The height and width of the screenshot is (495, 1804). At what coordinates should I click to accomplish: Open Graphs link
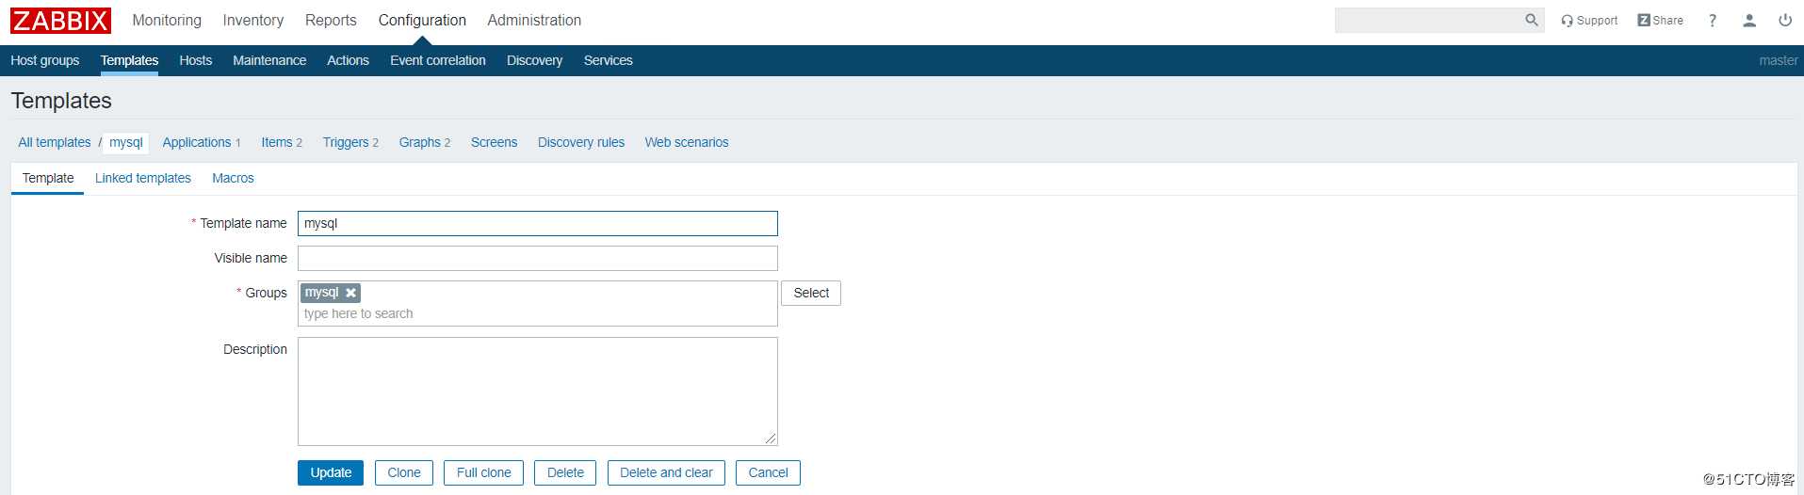pos(420,142)
